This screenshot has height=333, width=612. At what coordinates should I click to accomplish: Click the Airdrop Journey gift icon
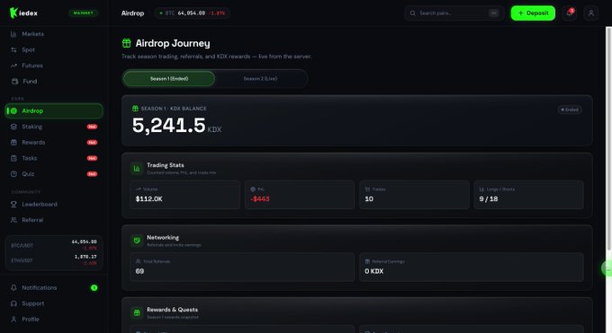pyautogui.click(x=127, y=43)
